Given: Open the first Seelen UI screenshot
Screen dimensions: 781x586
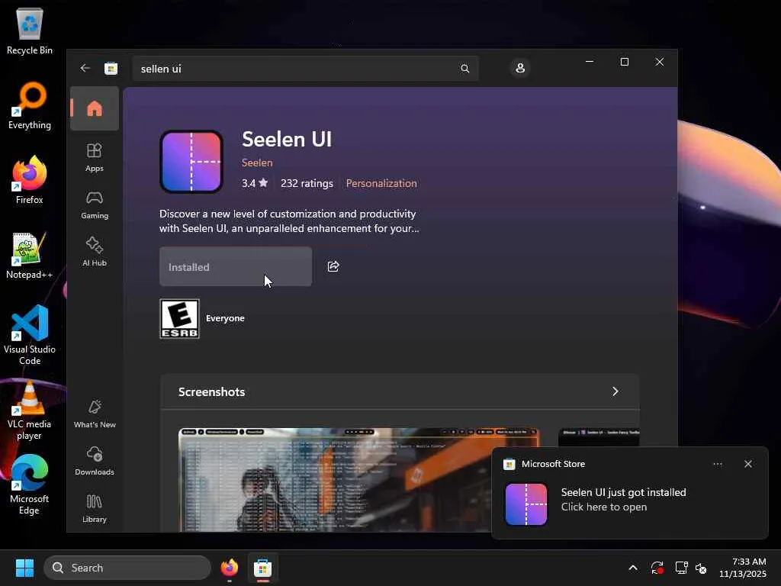Looking at the screenshot, I should click(x=358, y=479).
